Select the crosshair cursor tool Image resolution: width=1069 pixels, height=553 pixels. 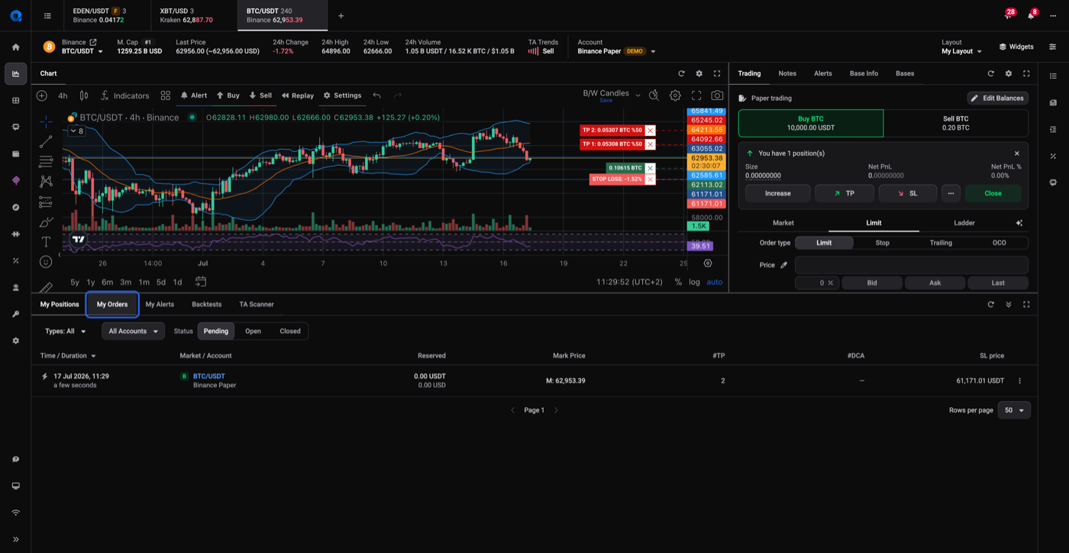point(46,121)
